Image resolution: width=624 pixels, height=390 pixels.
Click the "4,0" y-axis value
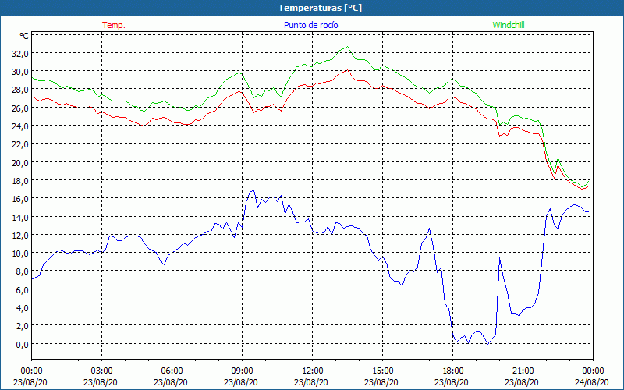23,307
